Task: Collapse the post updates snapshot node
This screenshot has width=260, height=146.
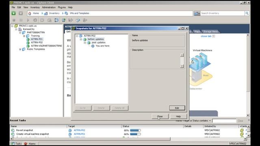Action: [x=85, y=43]
